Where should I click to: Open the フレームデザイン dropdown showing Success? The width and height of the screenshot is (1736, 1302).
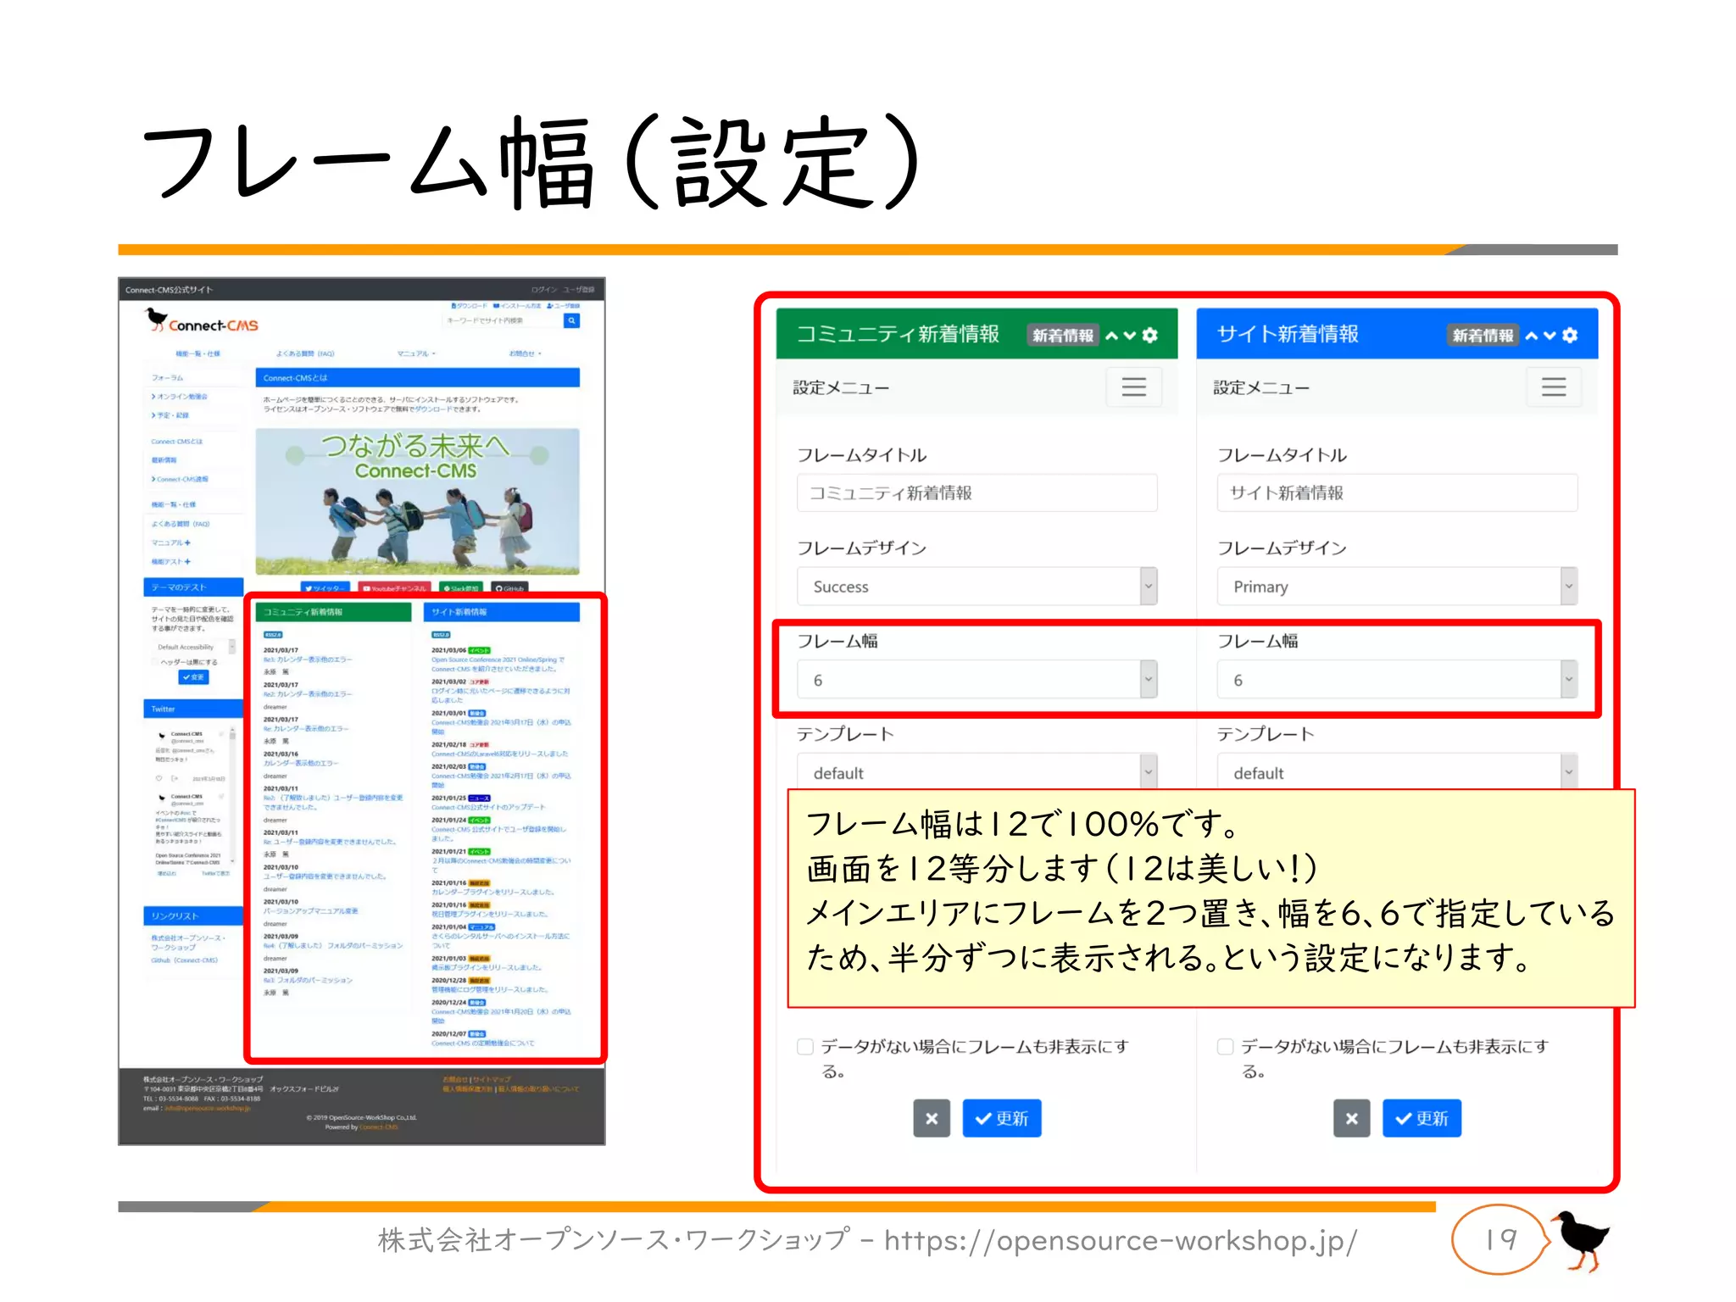(976, 587)
